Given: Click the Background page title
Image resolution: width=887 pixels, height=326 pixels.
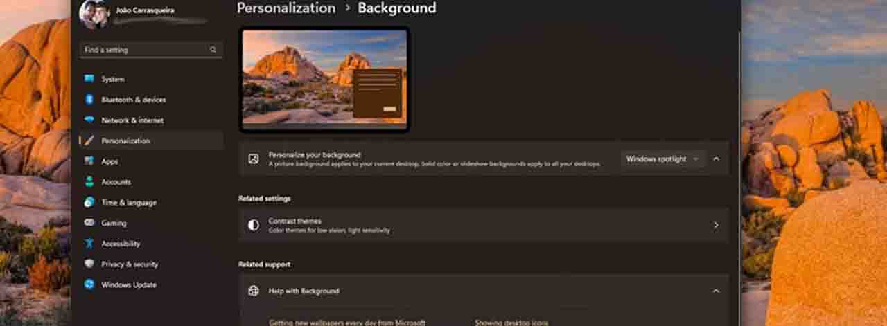Looking at the screenshot, I should [x=397, y=8].
